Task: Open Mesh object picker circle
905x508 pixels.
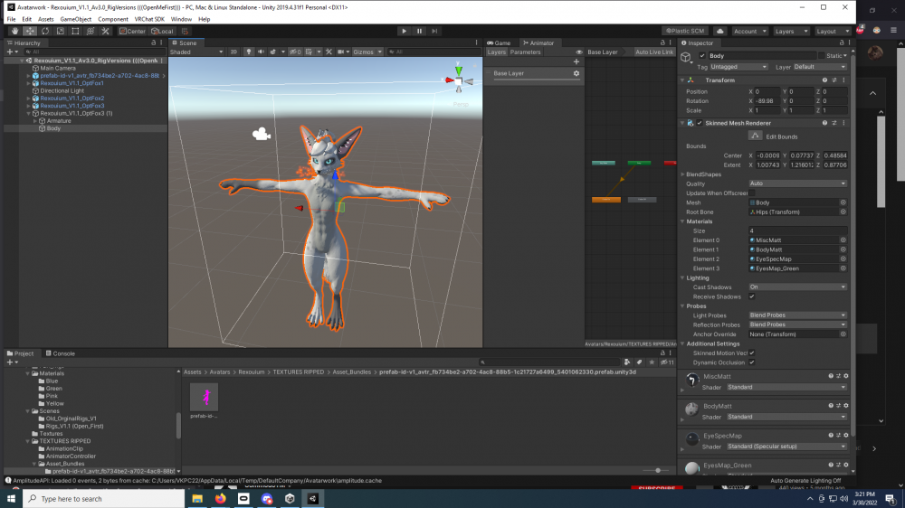Action: (843, 202)
